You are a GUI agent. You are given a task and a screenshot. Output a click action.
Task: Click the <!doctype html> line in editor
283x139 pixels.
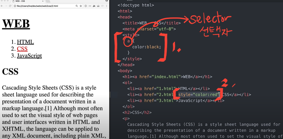pyautogui.click(x=136, y=5)
